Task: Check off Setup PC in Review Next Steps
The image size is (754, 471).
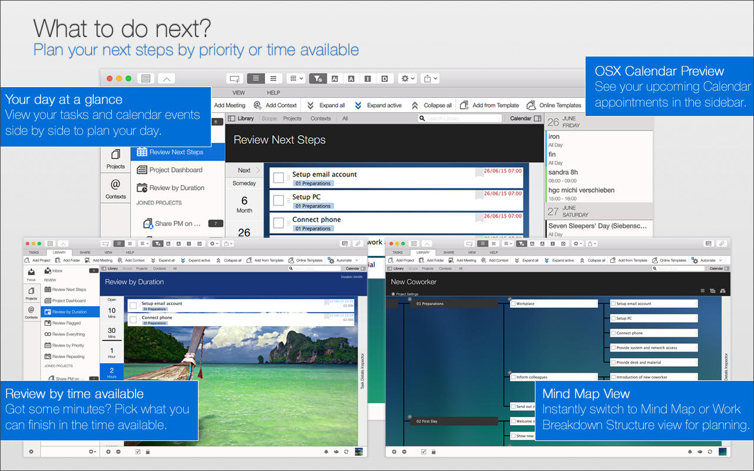Action: (x=279, y=200)
